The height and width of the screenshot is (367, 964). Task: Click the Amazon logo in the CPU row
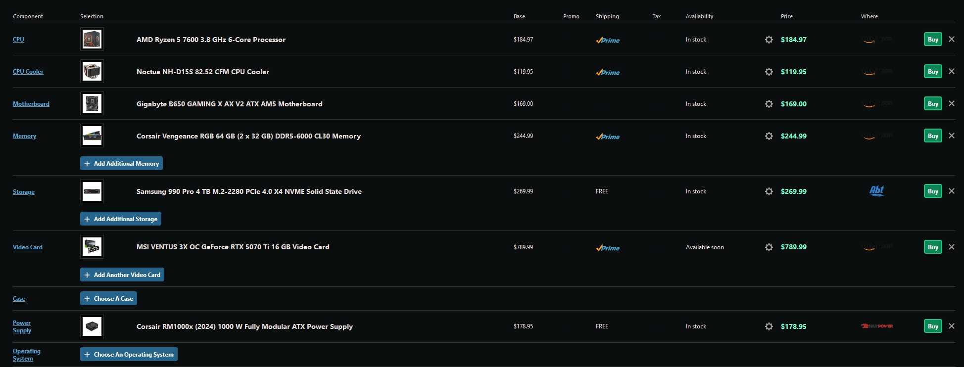(x=876, y=39)
